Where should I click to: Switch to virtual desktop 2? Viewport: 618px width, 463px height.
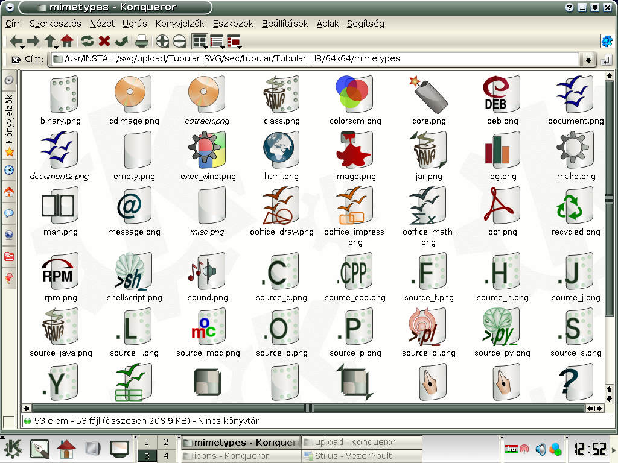pyautogui.click(x=166, y=442)
